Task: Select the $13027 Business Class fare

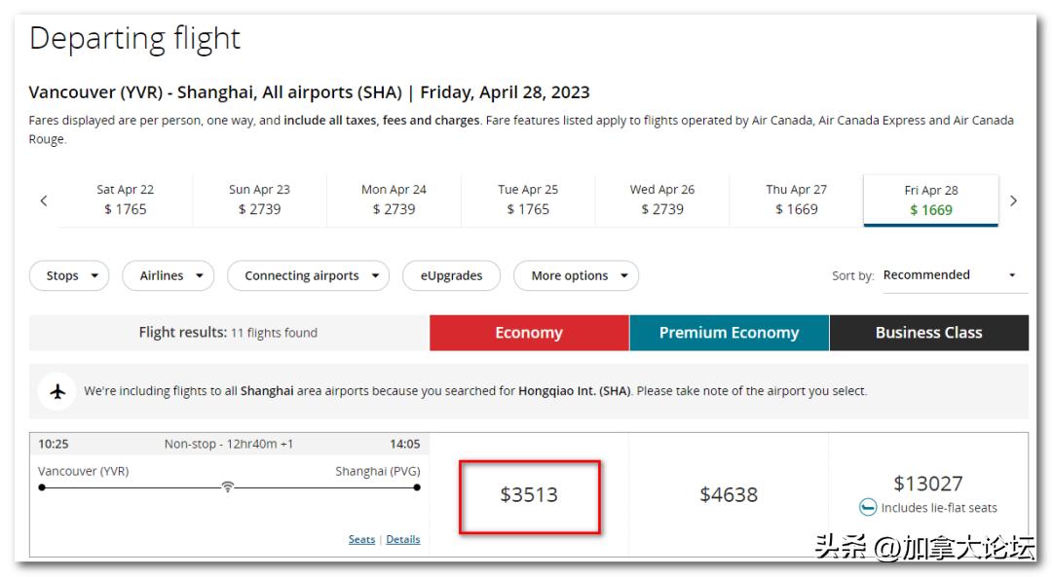Action: point(927,484)
